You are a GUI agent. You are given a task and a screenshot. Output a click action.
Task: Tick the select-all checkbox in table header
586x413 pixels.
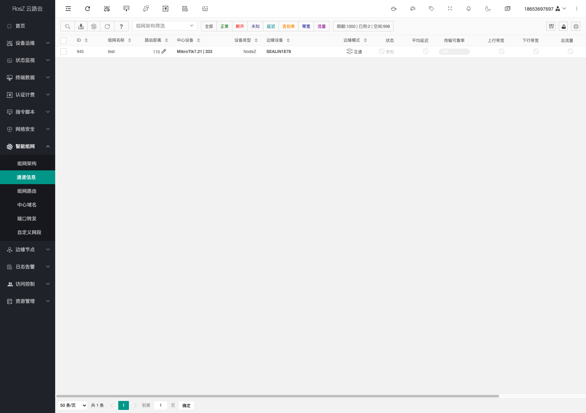tap(63, 41)
